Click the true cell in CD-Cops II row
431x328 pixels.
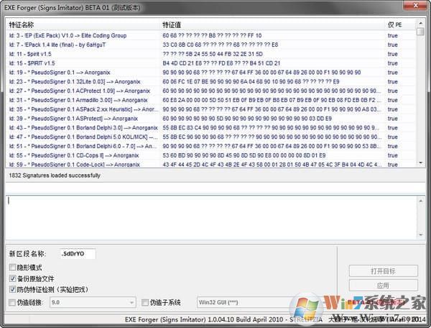pos(392,155)
